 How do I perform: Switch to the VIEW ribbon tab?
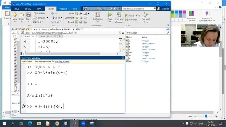click(x=75, y=9)
